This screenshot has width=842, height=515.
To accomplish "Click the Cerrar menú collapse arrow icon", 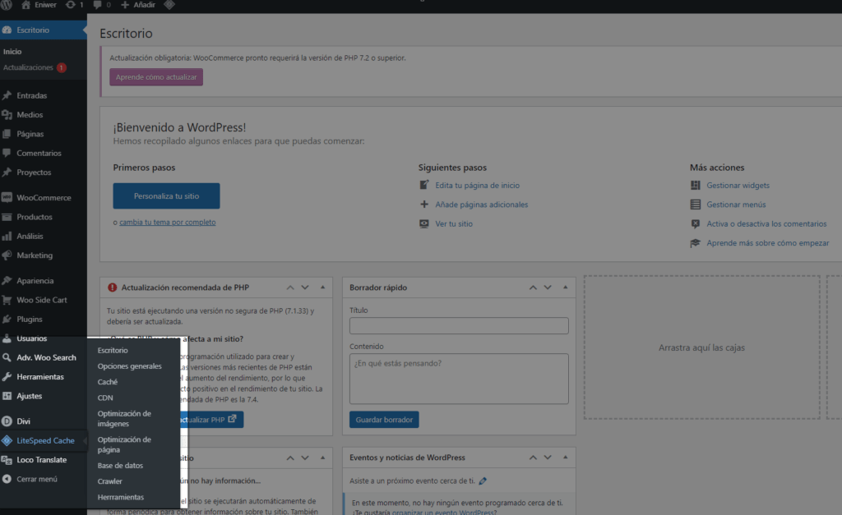I will [x=7, y=479].
